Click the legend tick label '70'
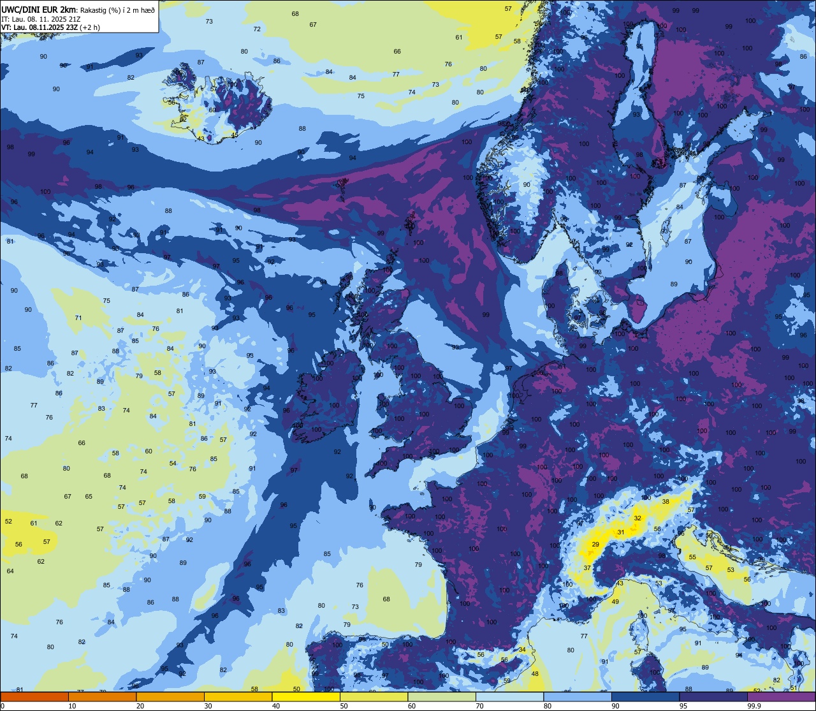The image size is (816, 711). (480, 706)
